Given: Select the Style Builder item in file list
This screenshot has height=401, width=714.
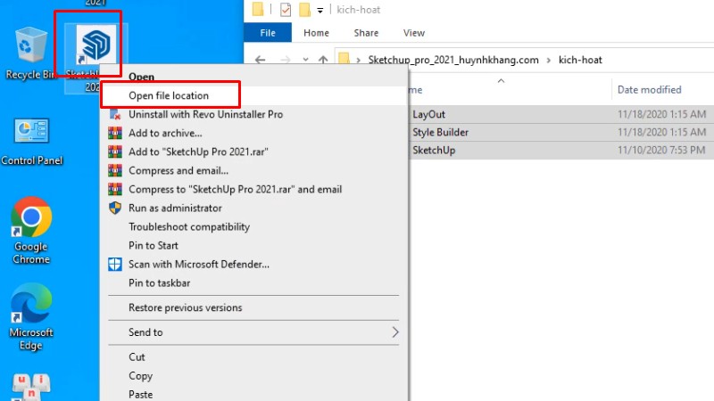Looking at the screenshot, I should coord(440,133).
